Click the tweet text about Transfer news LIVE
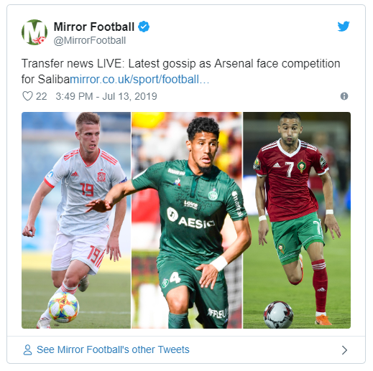Image resolution: width=373 pixels, height=371 pixels. click(180, 72)
